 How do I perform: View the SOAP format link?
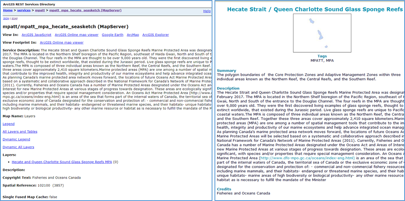tap(15, 19)
